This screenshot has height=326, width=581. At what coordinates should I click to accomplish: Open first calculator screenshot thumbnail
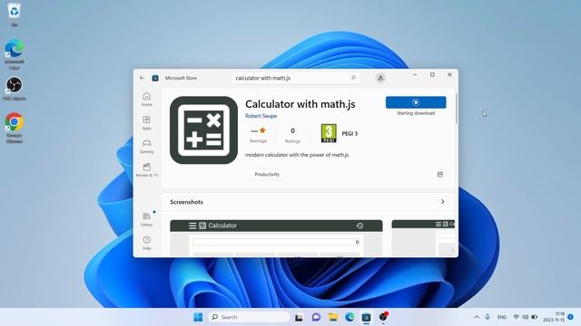pyautogui.click(x=276, y=238)
